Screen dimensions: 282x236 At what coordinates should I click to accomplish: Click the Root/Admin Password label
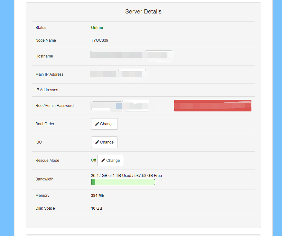coord(54,106)
